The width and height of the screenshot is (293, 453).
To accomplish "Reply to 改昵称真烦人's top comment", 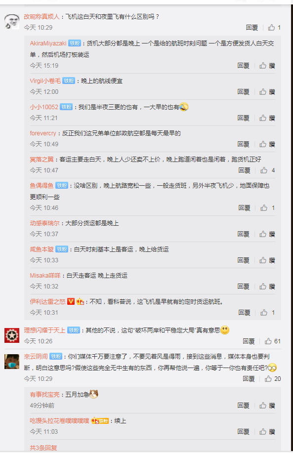I will (x=251, y=28).
